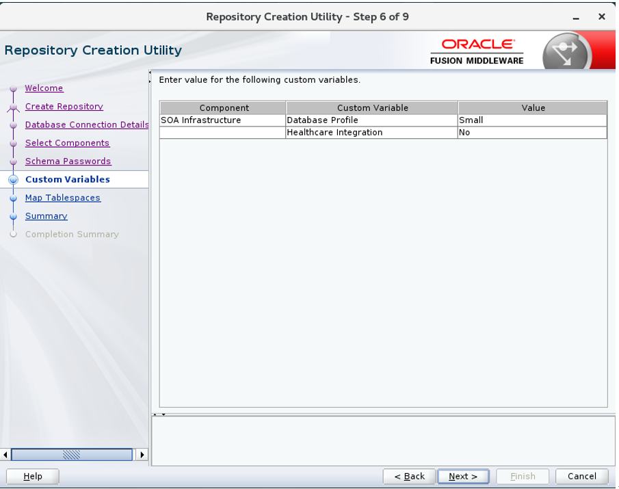Click the navigation pane horizontal scrollbar thumb
619x489 pixels.
coord(71,455)
